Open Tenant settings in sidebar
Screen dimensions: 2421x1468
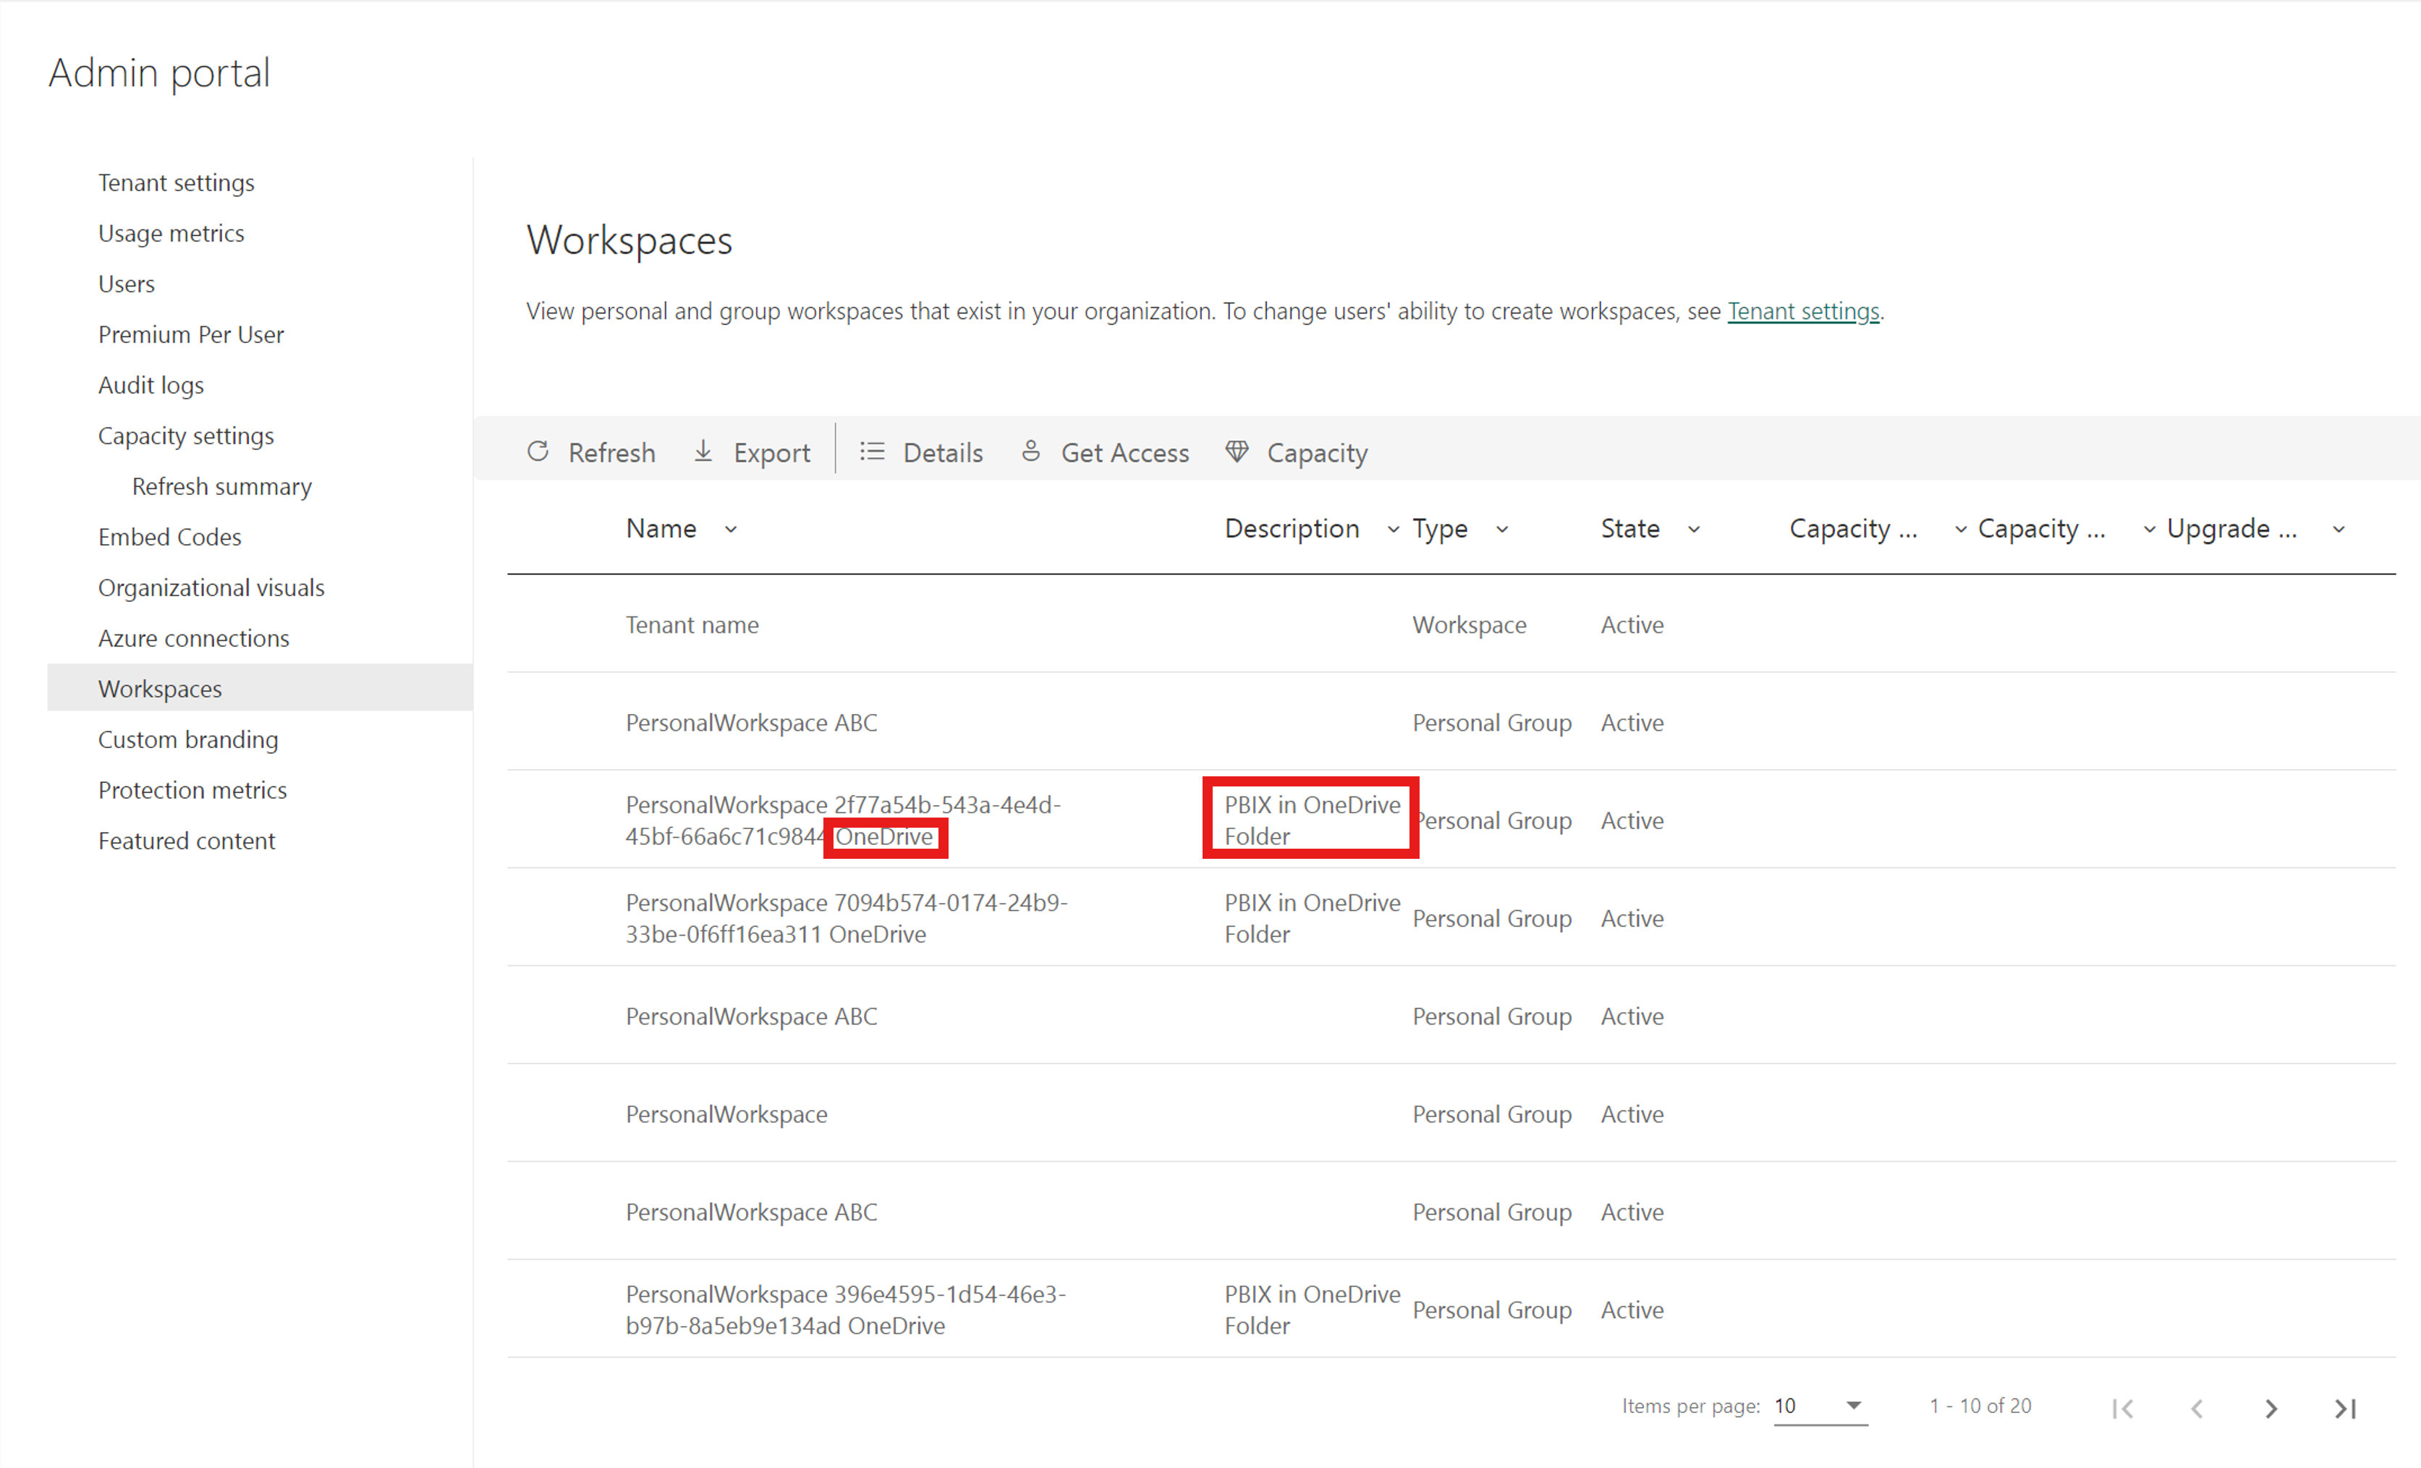click(x=176, y=183)
